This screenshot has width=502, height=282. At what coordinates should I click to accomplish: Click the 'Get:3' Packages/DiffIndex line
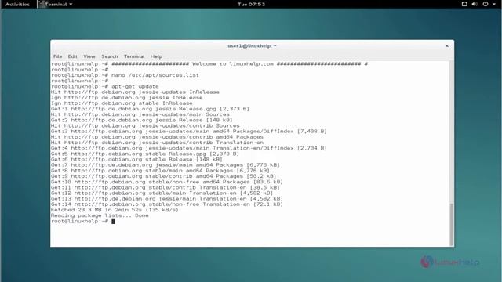(x=189, y=132)
